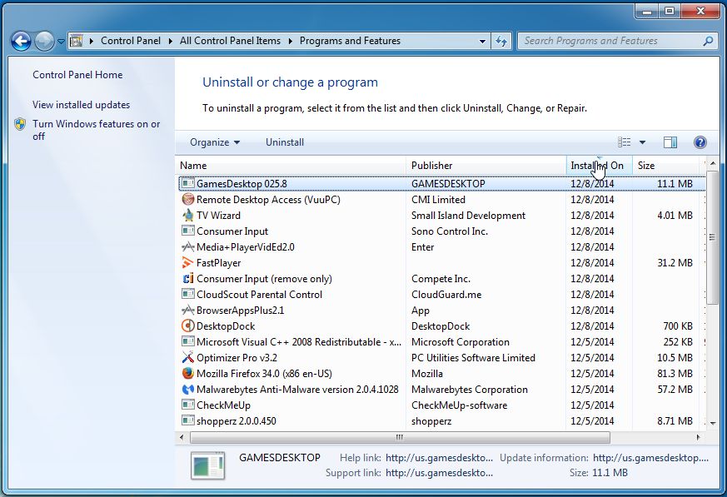Click the CloudScout Parental Control icon
The image size is (727, 497).
pyautogui.click(x=187, y=294)
